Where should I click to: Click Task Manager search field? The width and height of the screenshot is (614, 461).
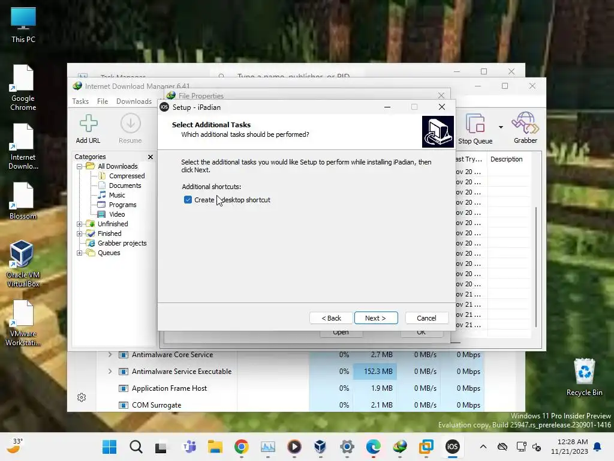pyautogui.click(x=288, y=75)
